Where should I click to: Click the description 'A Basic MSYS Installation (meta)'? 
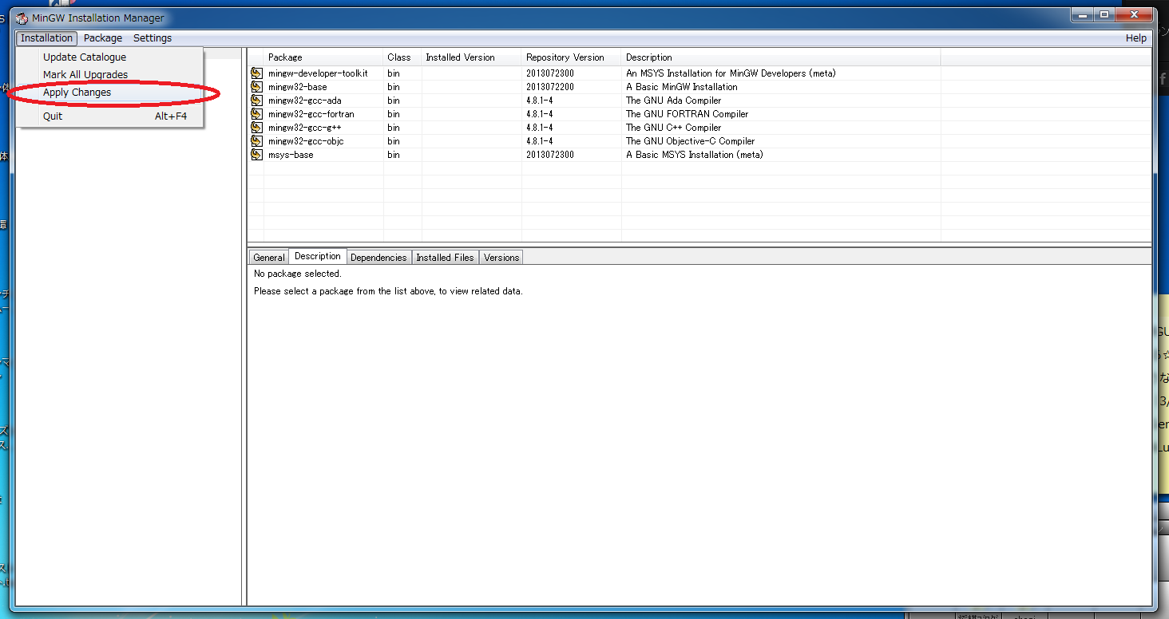[x=695, y=155]
